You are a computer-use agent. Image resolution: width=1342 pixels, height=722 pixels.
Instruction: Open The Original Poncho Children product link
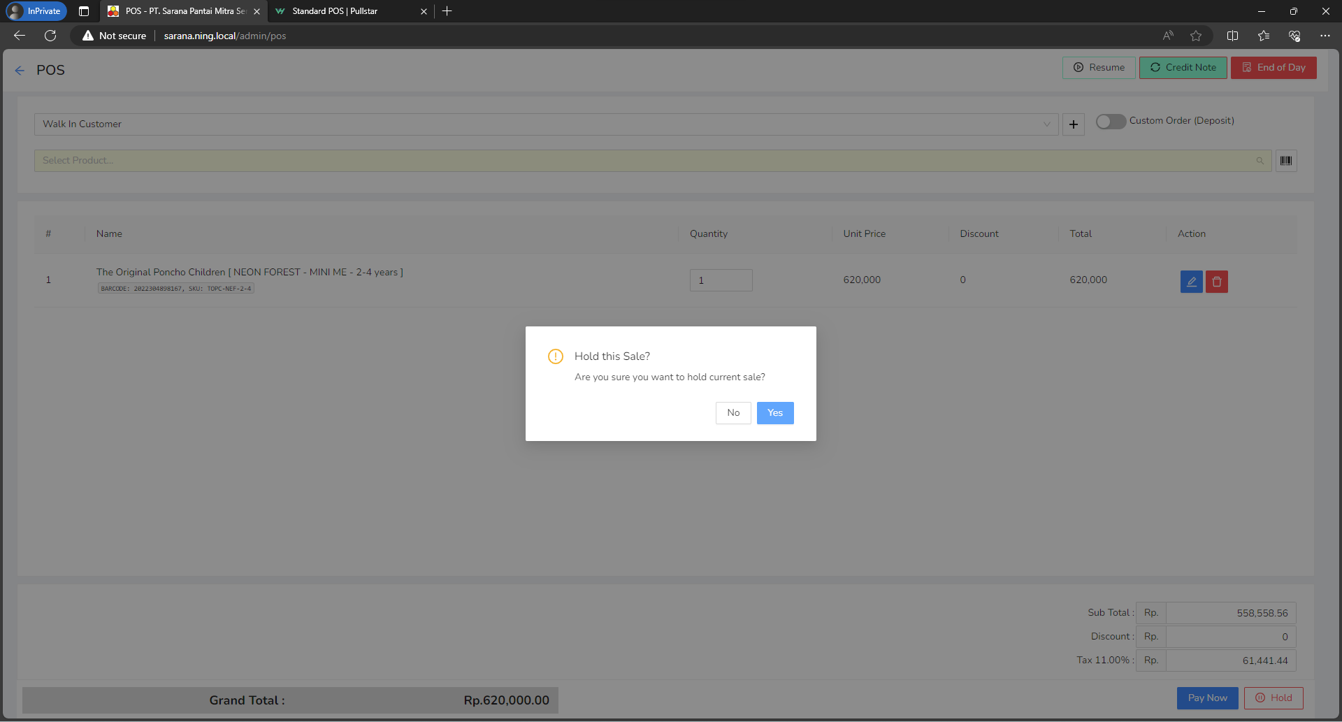click(250, 272)
